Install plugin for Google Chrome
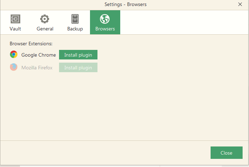249x167 pixels. (x=78, y=55)
